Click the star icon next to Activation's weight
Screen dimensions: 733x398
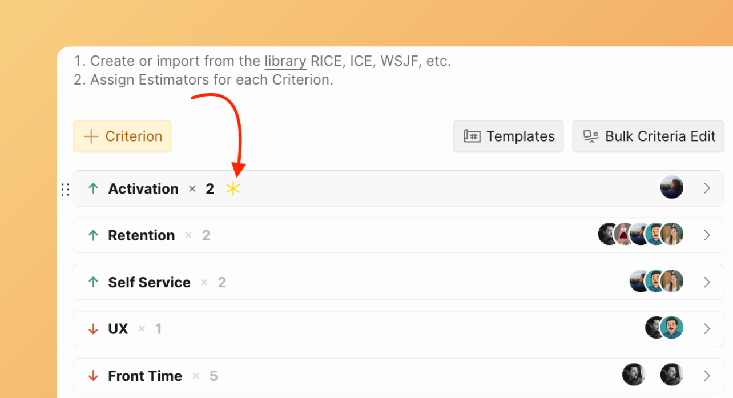pos(233,188)
